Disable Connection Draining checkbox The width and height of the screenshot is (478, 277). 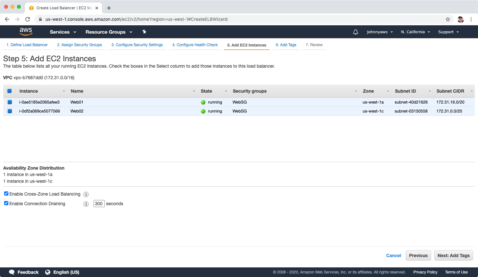click(x=6, y=203)
